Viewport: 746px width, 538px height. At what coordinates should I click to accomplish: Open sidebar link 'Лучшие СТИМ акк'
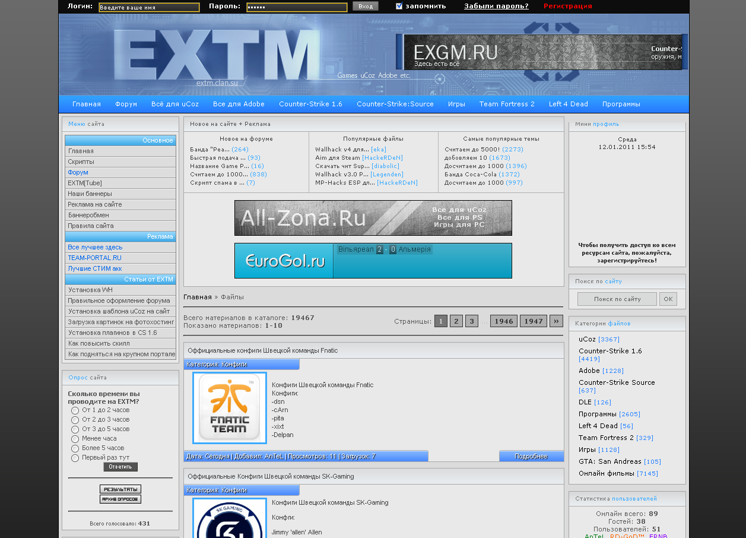(120, 268)
